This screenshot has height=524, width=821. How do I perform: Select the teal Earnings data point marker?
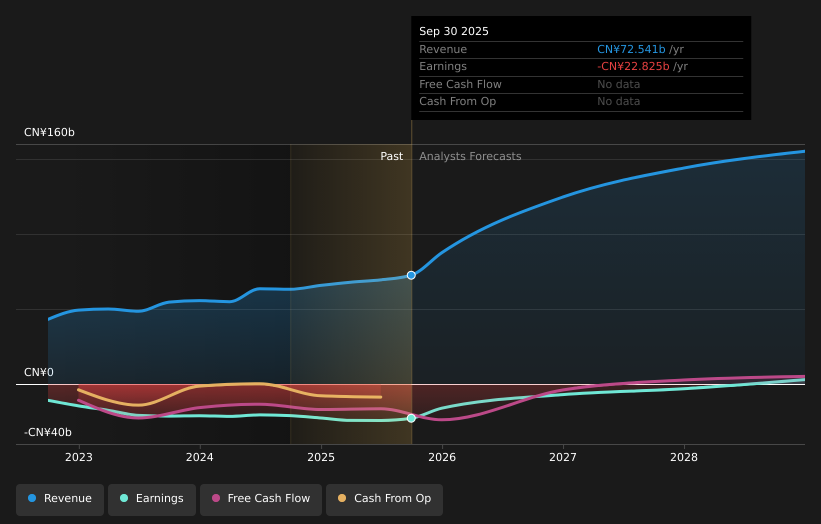coord(411,418)
